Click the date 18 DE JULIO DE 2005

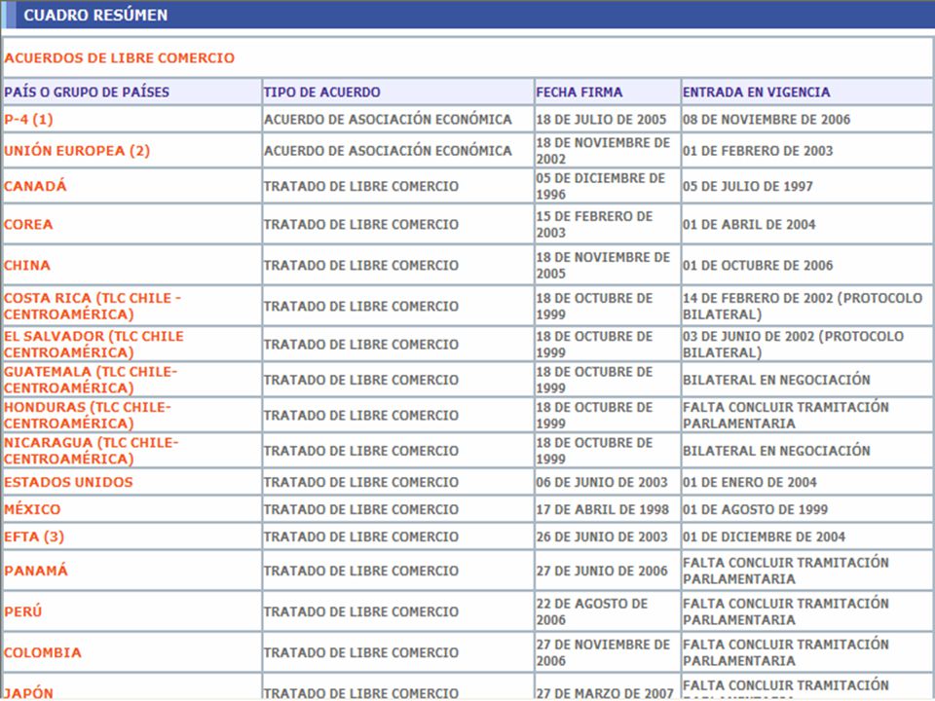[x=601, y=119]
